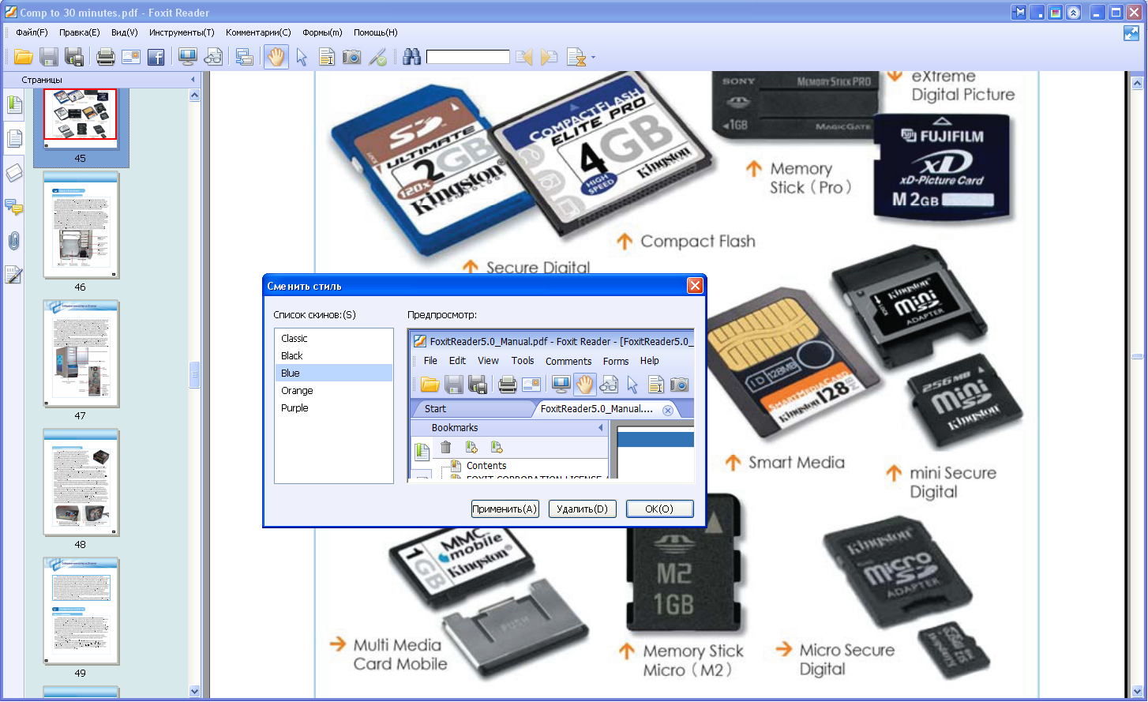Open the Bookmarks panel with the green ribbon icon

pos(13,104)
